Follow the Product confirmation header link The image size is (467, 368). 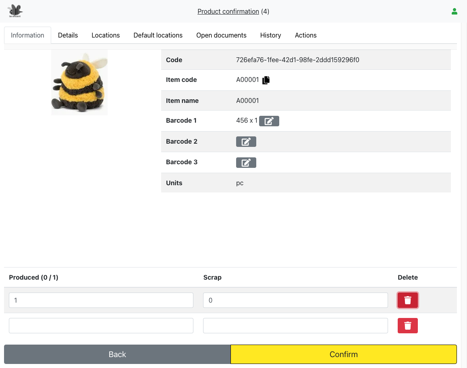pyautogui.click(x=228, y=11)
